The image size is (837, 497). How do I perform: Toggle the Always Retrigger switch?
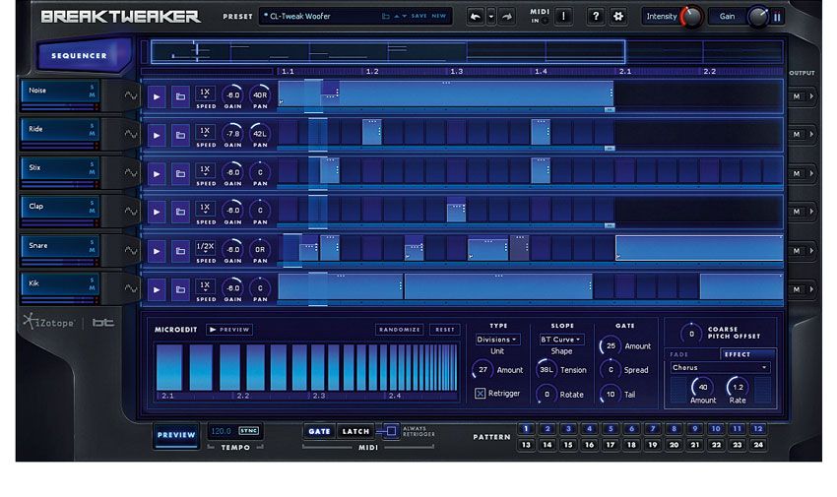(389, 431)
